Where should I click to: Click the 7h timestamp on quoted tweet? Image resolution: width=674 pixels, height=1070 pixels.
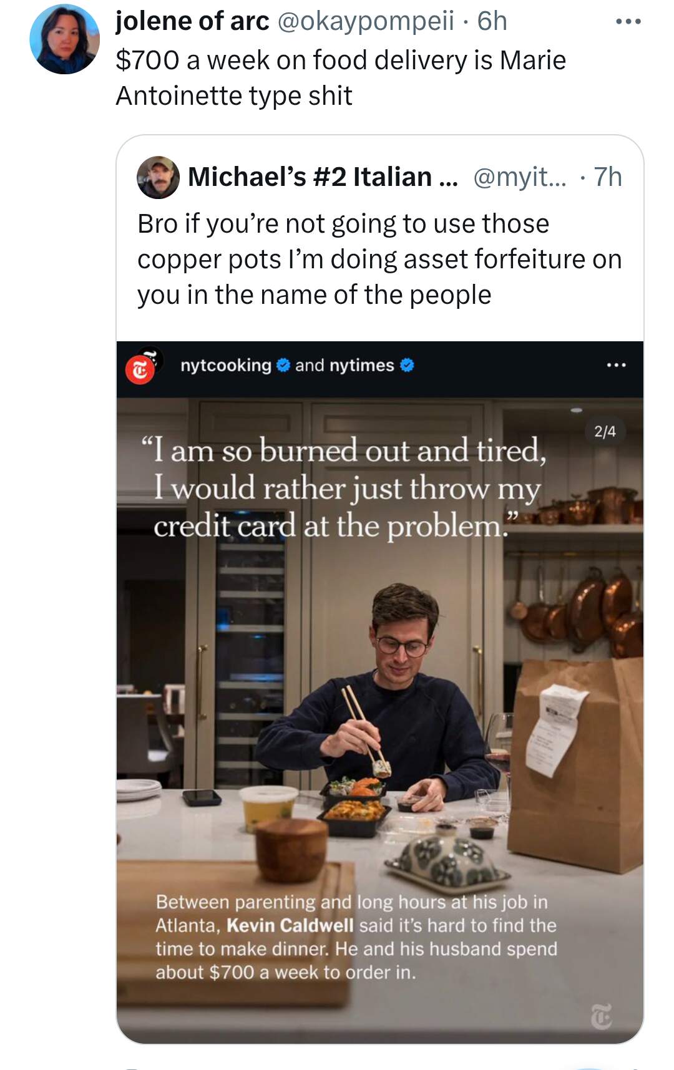[x=608, y=177]
